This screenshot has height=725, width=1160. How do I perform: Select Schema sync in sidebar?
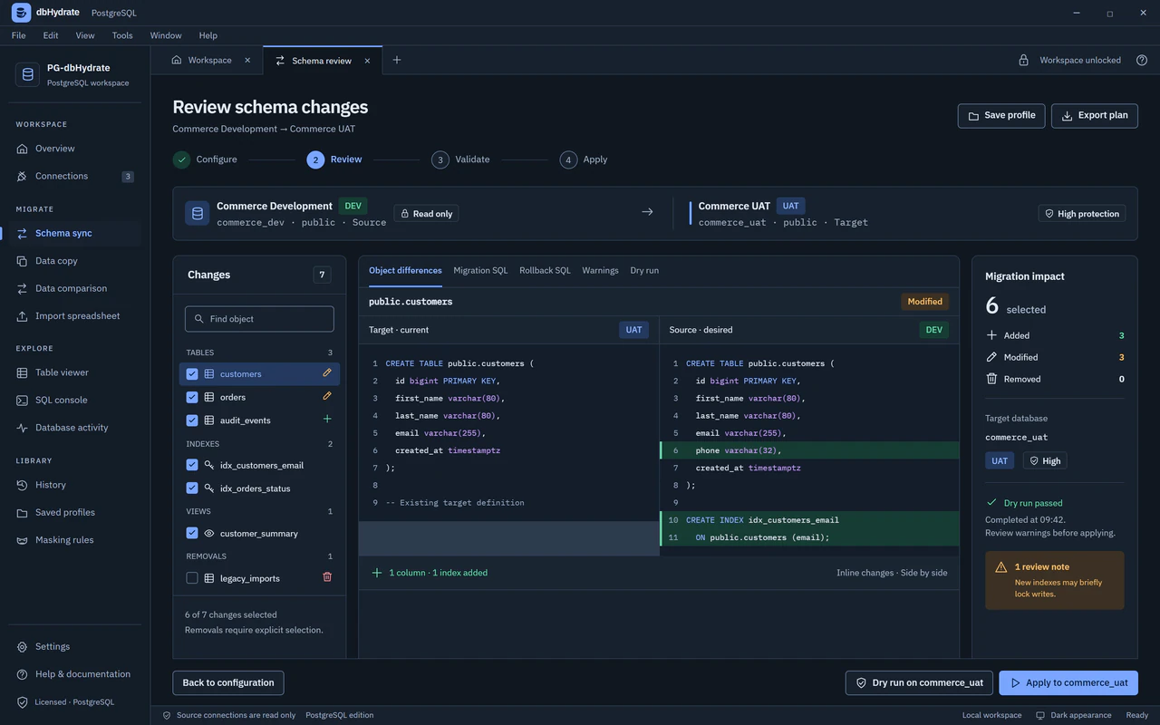click(x=75, y=233)
